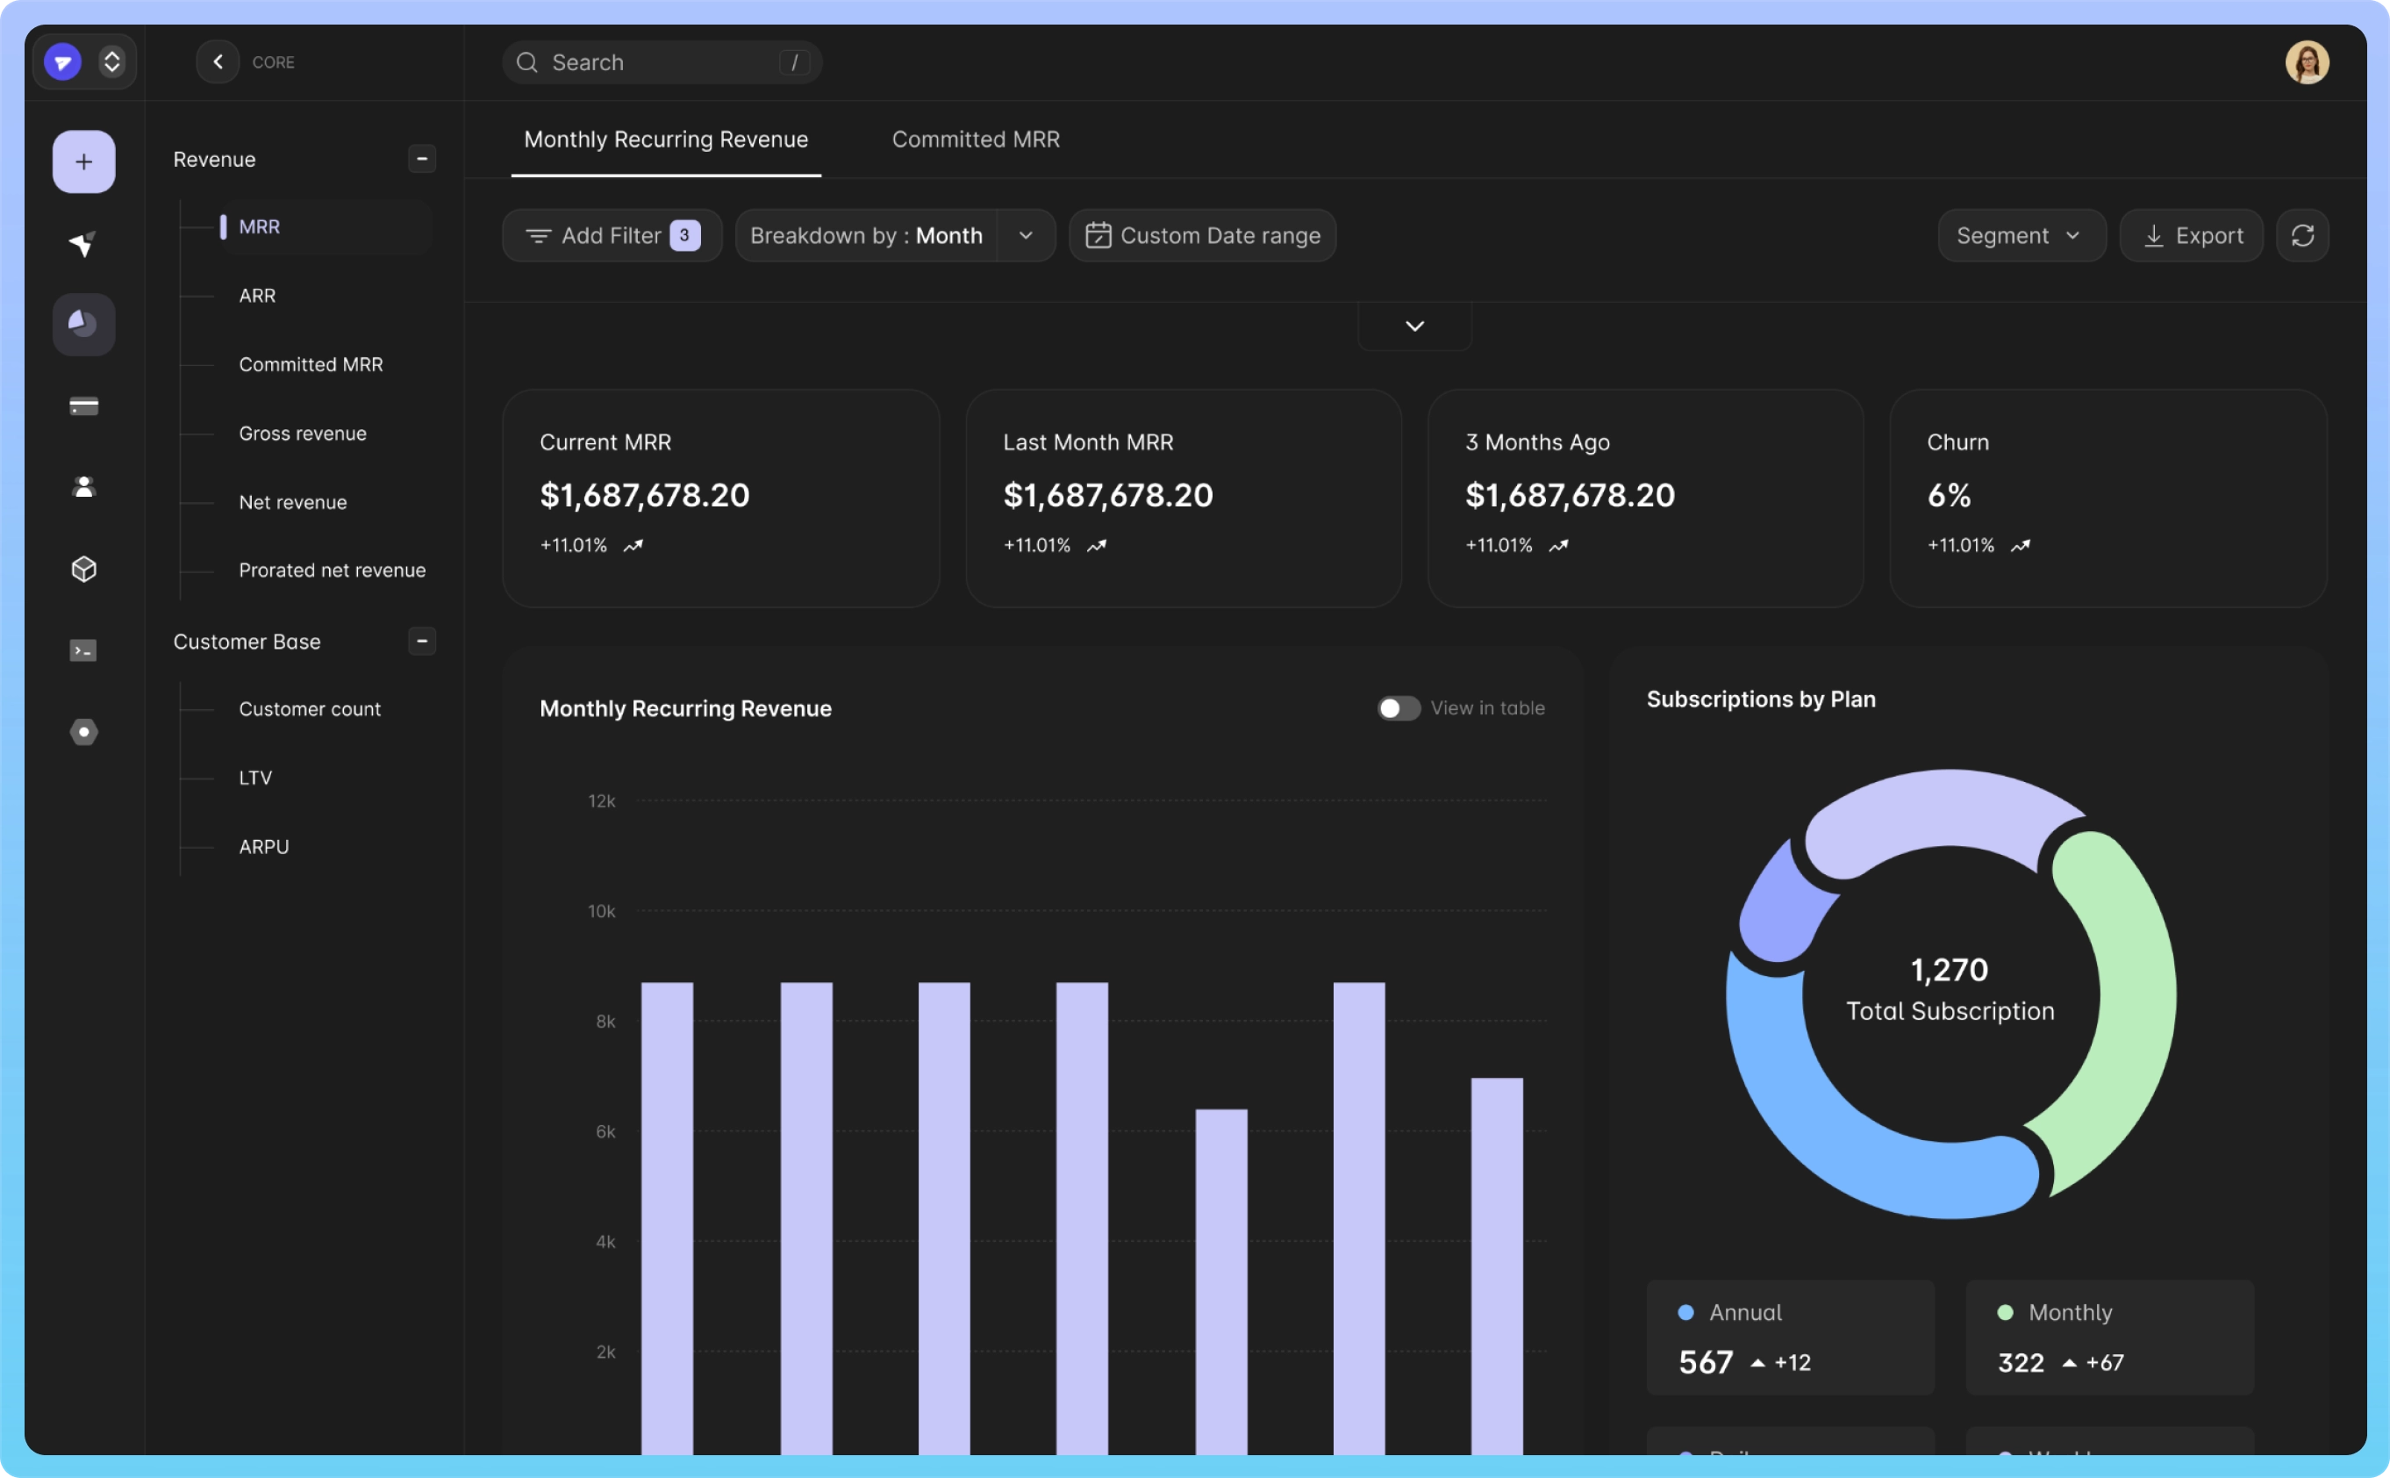The width and height of the screenshot is (2390, 1478).
Task: Click the back arrow beside CORE
Action: (218, 61)
